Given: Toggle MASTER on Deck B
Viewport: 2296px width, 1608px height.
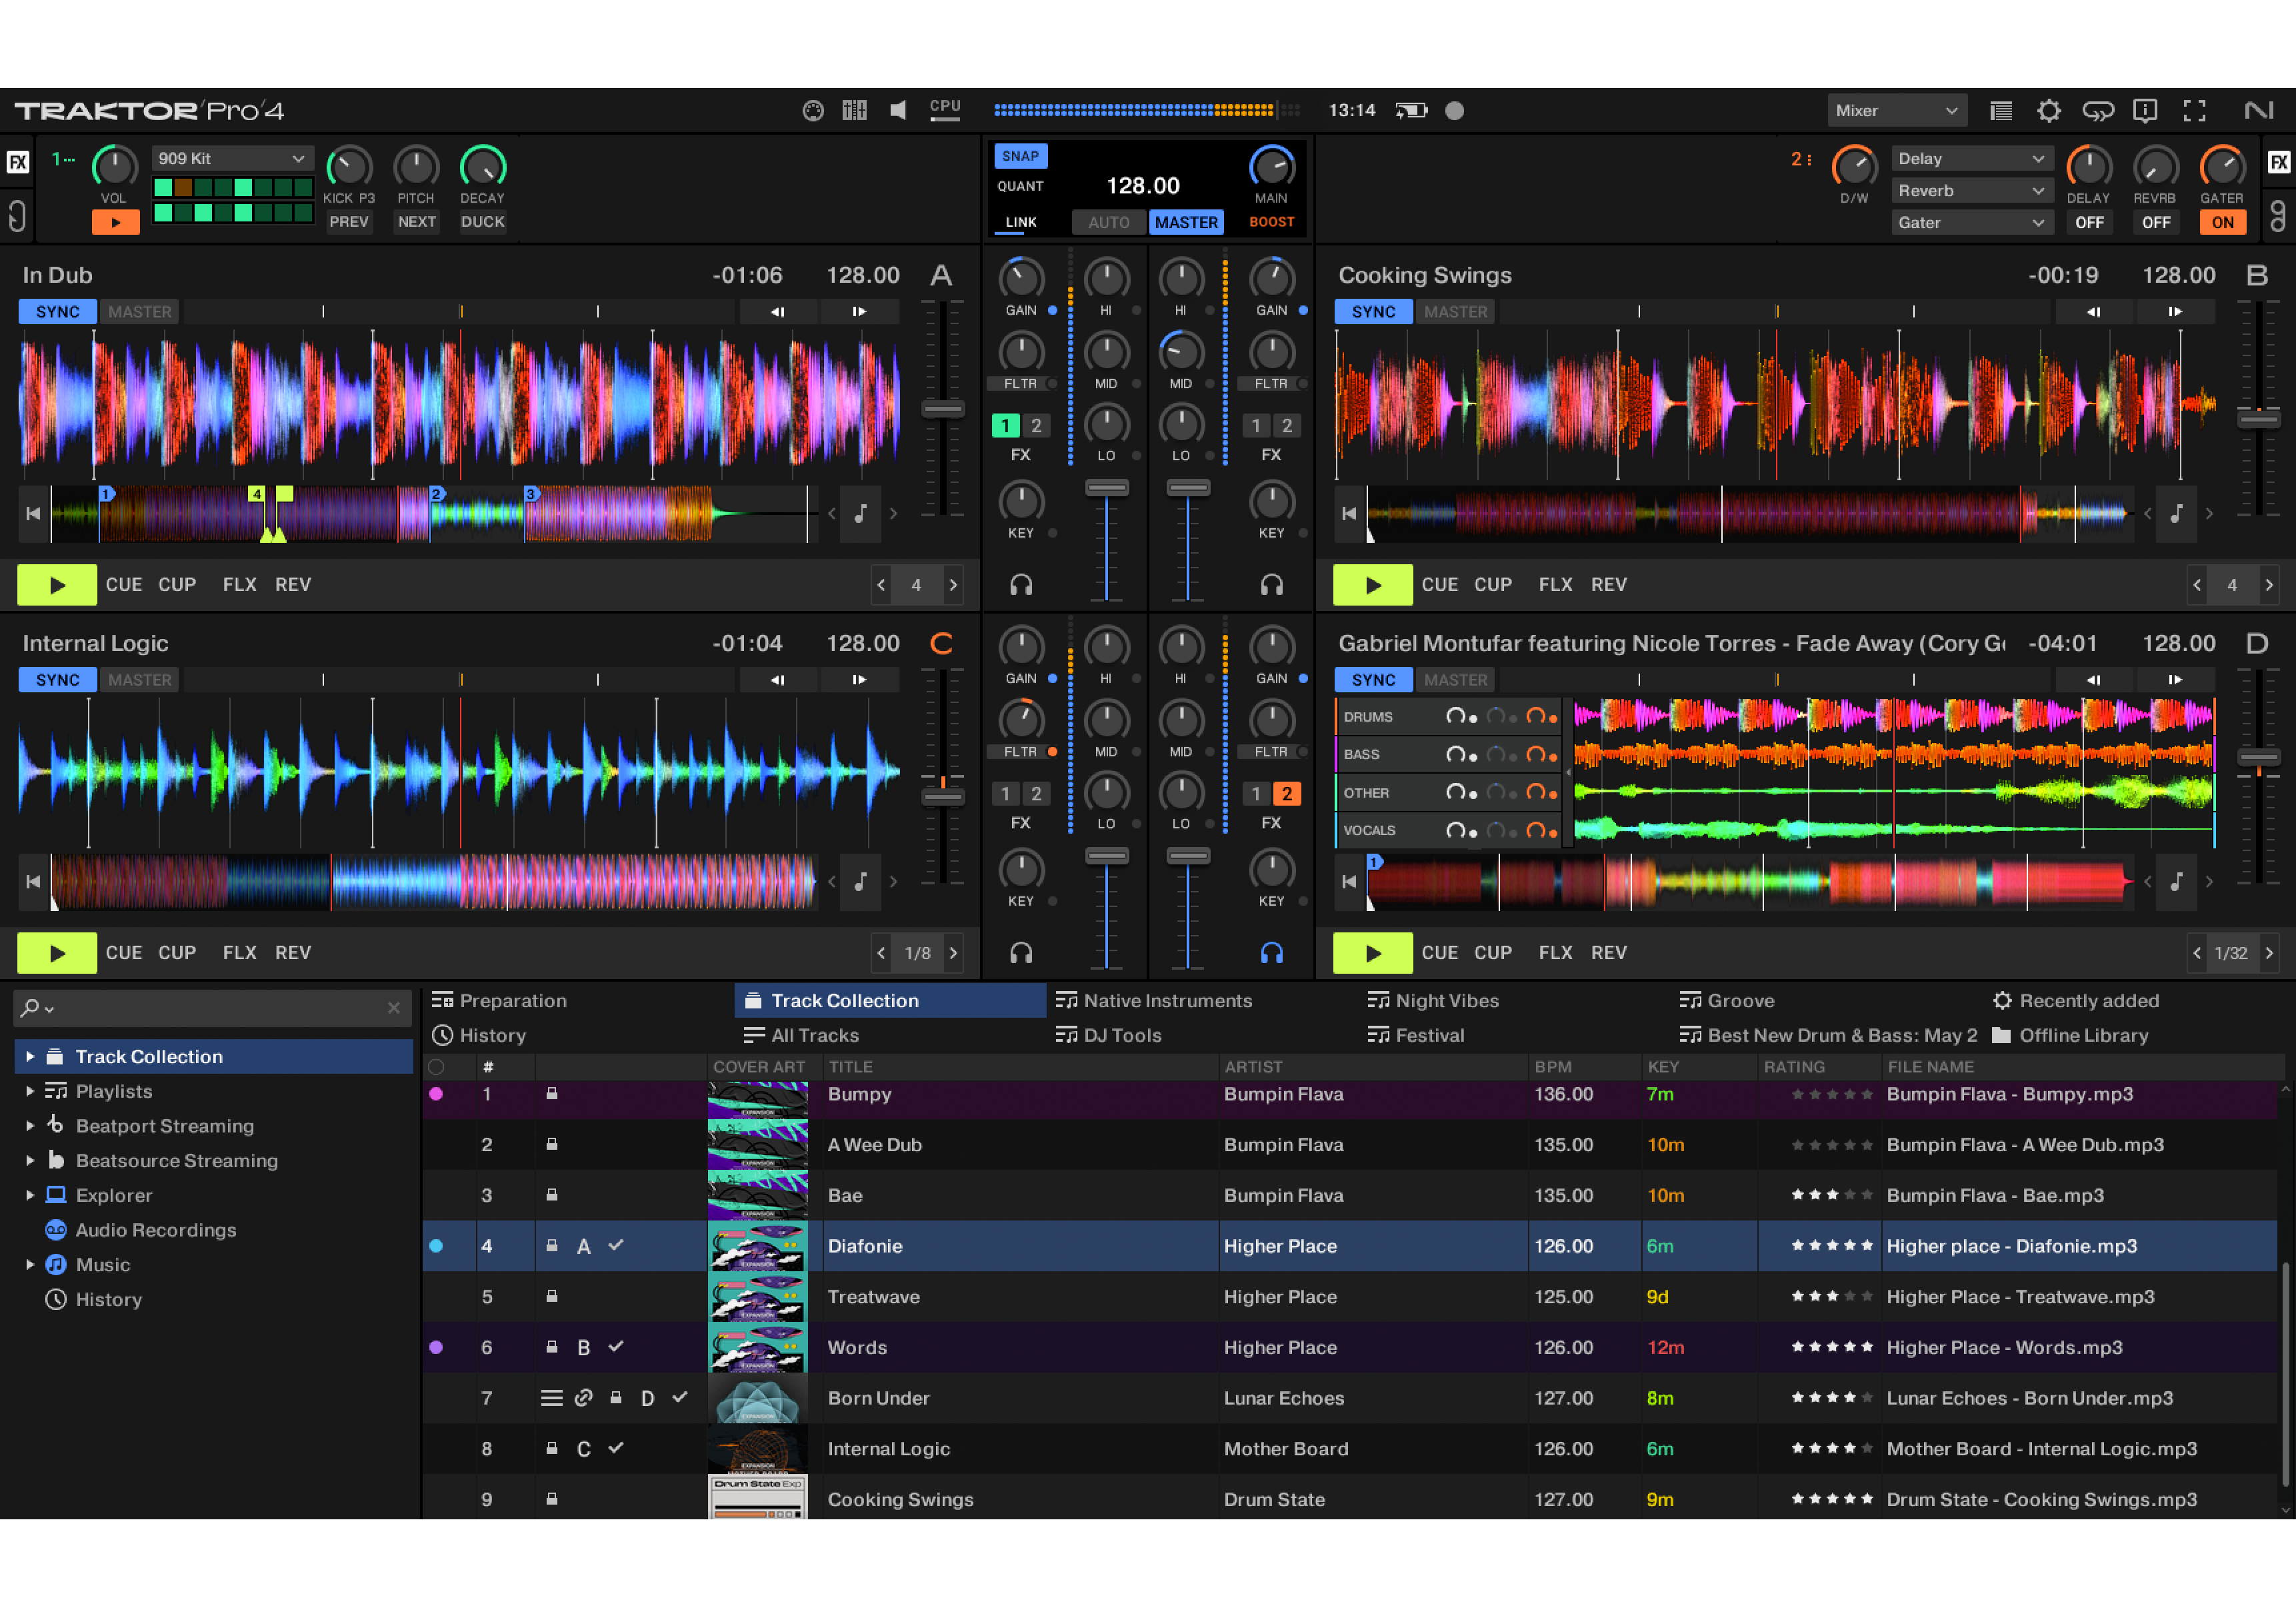Looking at the screenshot, I should [1455, 312].
